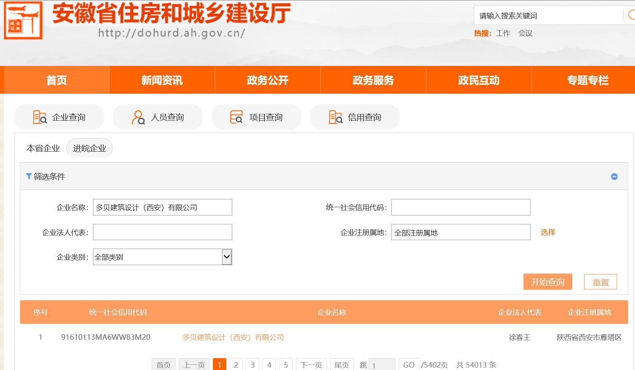Screen dimensions: 635x370
Task: Open the 政务服务 navigation tab
Action: coord(373,80)
